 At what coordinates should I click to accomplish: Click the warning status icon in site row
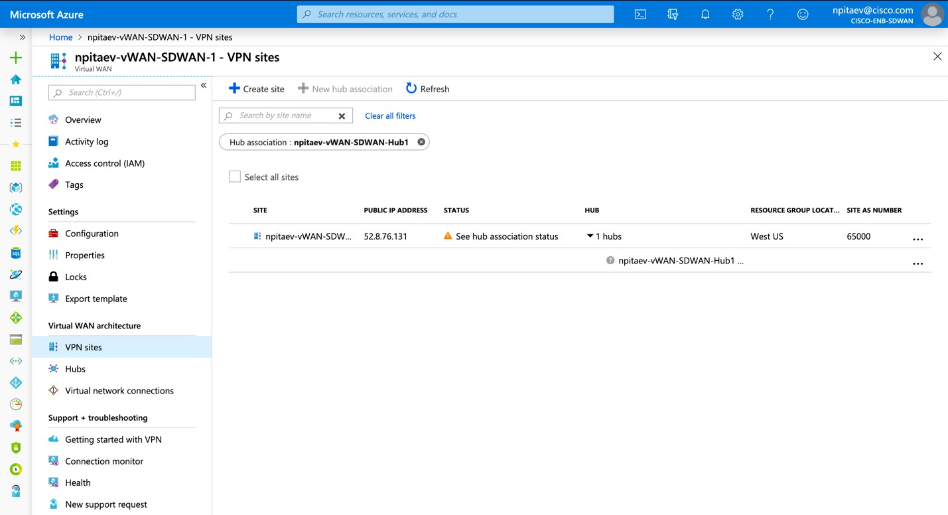click(x=448, y=236)
